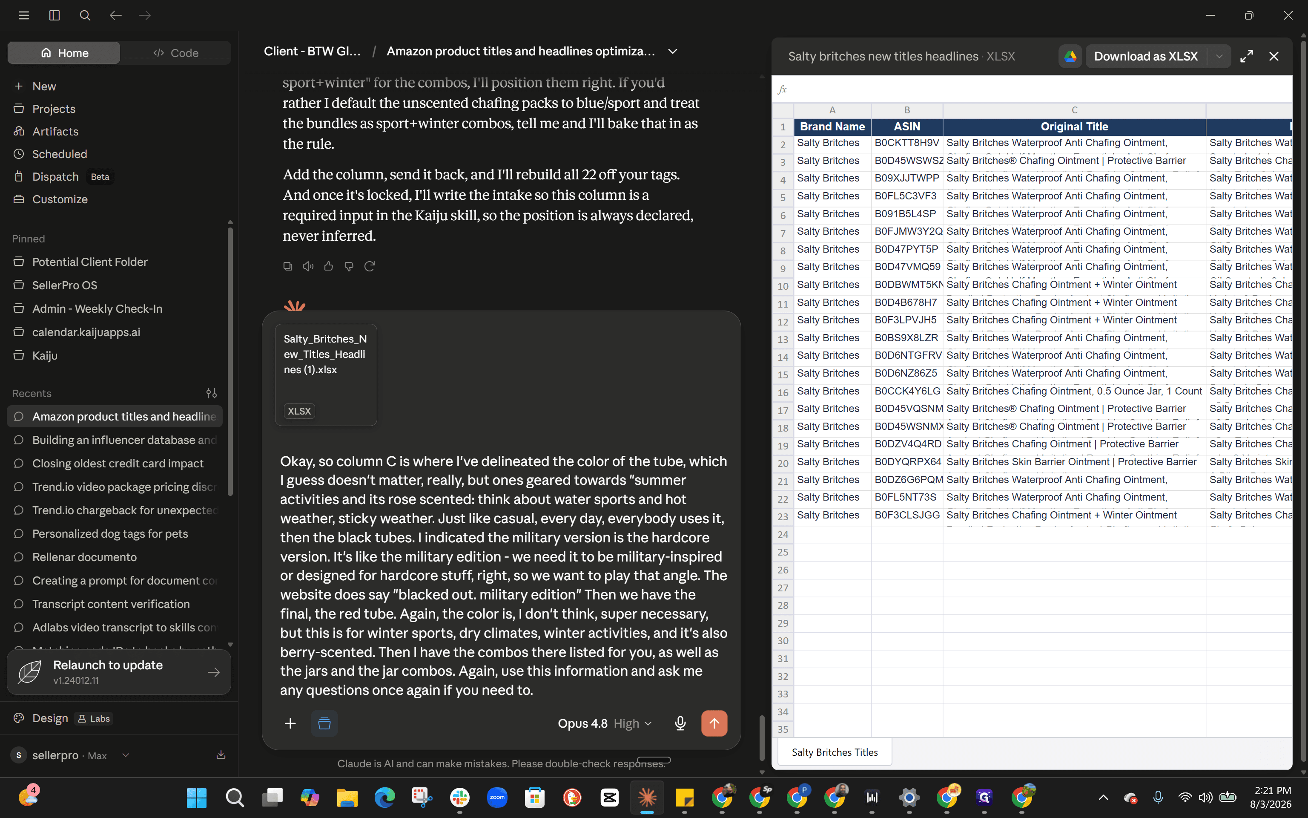Switch to the Code tab
Screen dimensions: 1308x818
[176, 53]
